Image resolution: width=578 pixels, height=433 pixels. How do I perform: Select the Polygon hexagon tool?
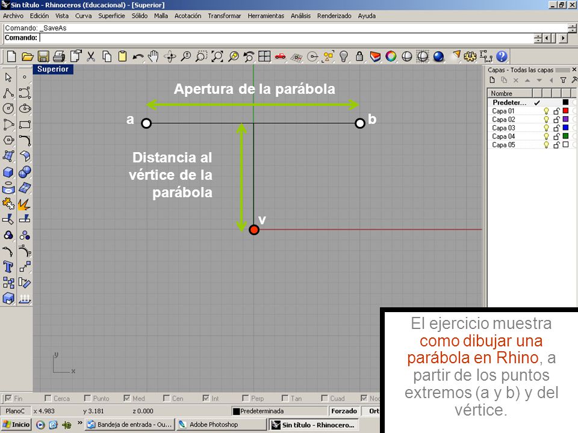click(8, 140)
